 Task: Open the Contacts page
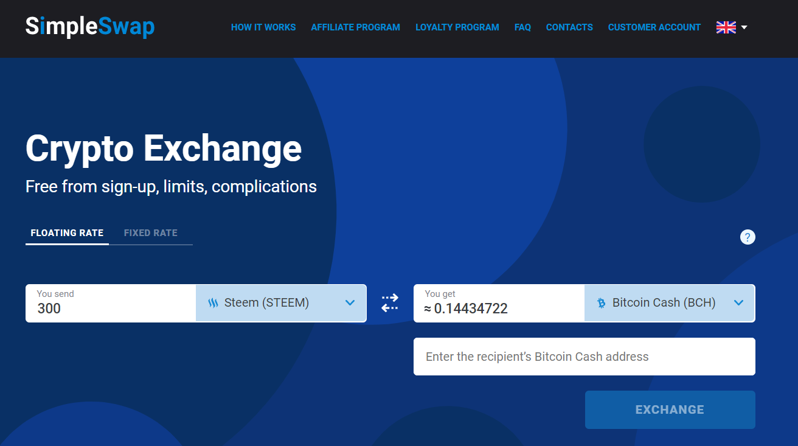569,27
